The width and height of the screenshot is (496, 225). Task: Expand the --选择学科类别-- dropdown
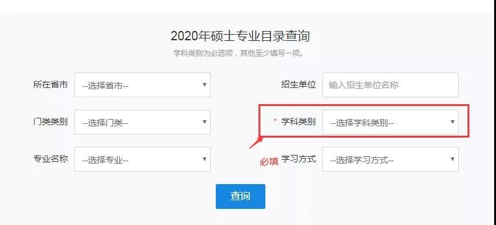(391, 122)
